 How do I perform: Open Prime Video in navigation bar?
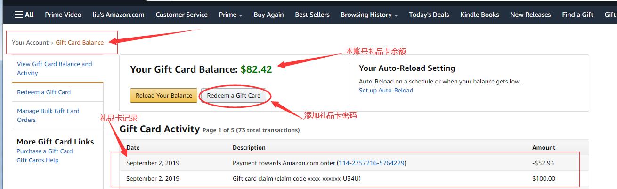[63, 15]
